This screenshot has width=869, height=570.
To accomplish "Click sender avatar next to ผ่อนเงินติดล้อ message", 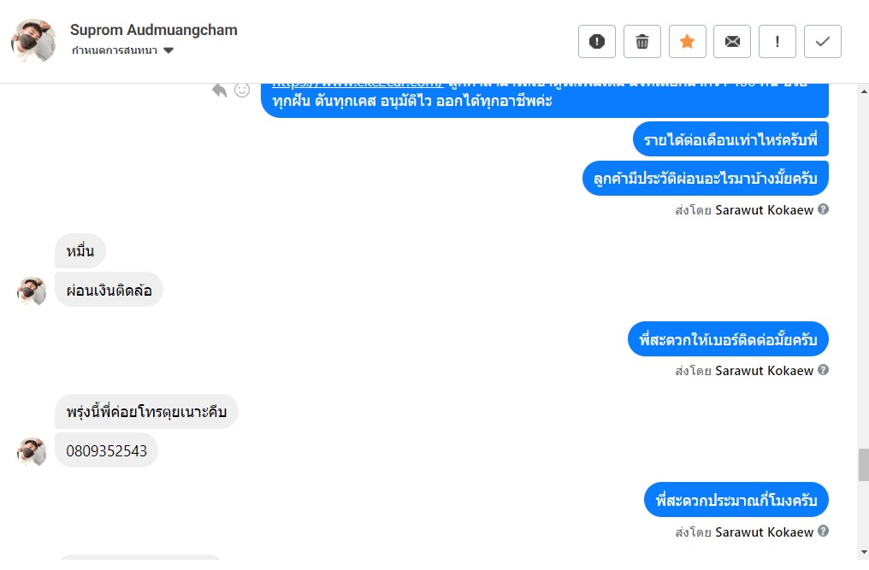I will point(33,291).
